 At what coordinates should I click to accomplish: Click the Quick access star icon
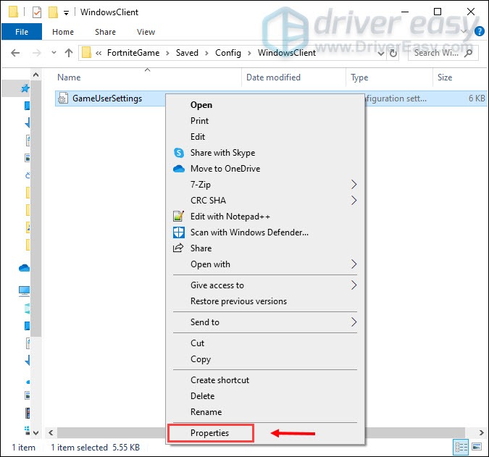[25, 88]
